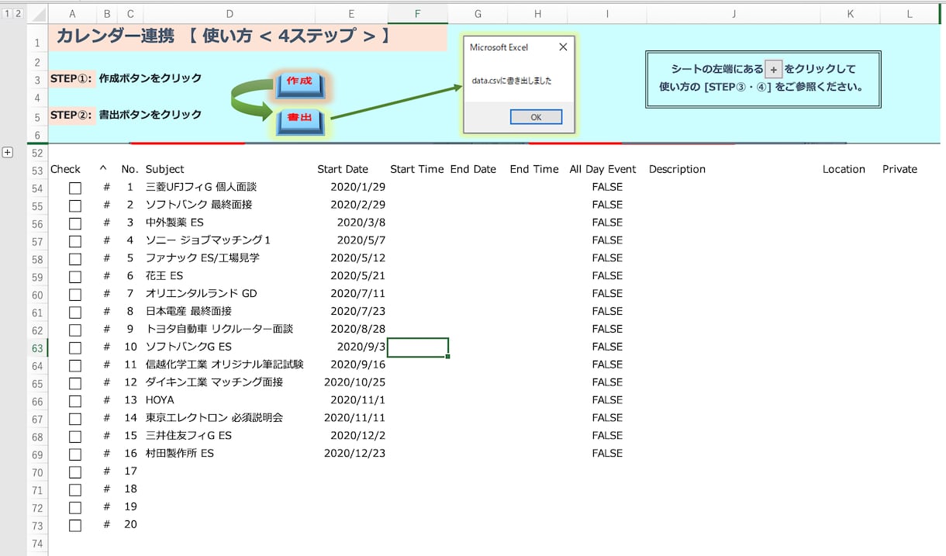The height and width of the screenshot is (556, 946).
Task: Click the Start Date heading cell
Action: tap(351, 169)
